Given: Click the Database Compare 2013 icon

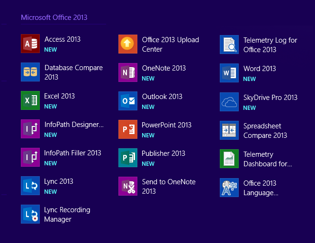Looking at the screenshot, I should click(30, 72).
